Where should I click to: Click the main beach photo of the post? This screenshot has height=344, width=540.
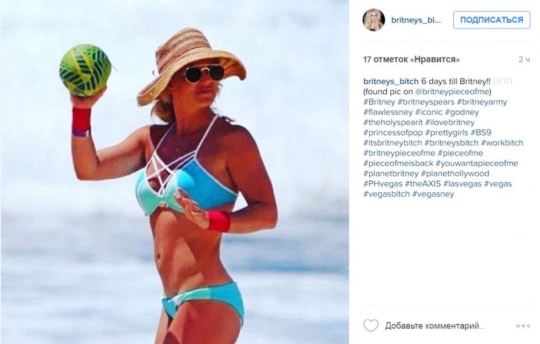point(175,172)
